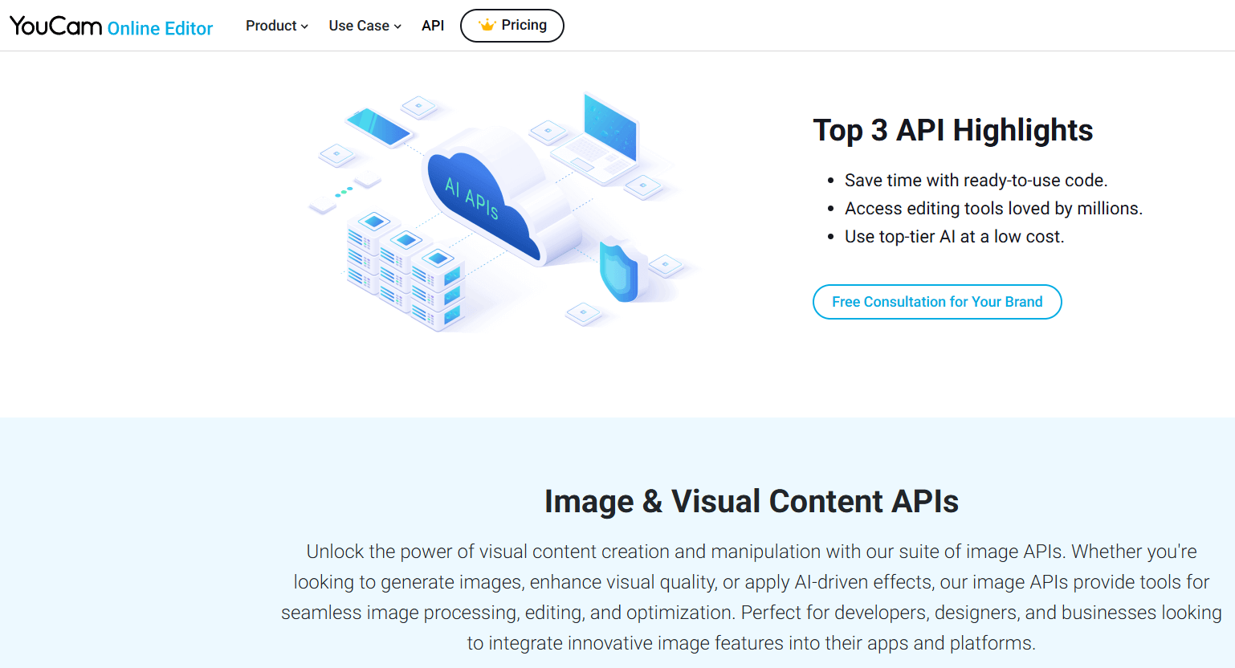Viewport: 1235px width, 668px height.
Task: Click the Image & Visual Content APIs heading
Action: (751, 501)
